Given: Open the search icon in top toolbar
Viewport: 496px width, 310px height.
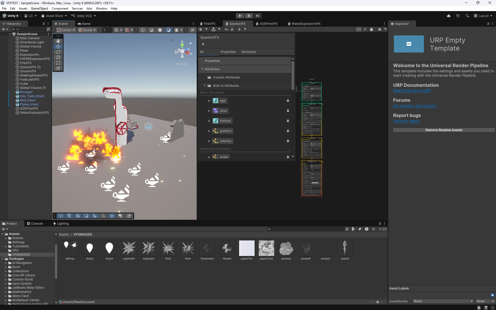Looking at the screenshot, I should click(x=467, y=16).
